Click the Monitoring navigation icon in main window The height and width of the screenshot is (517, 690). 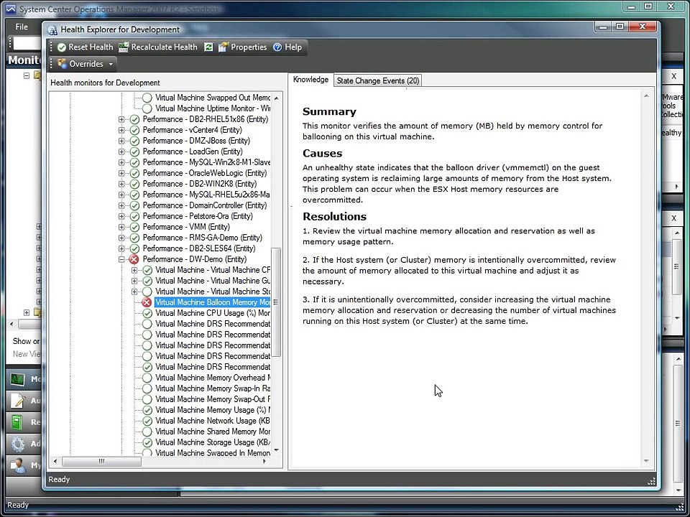[x=17, y=379]
